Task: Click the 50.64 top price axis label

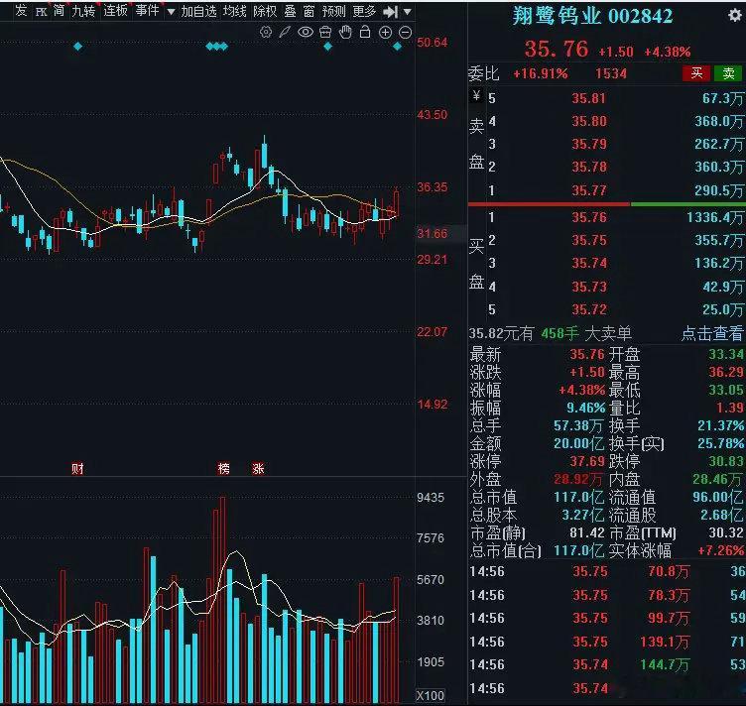Action: click(432, 43)
